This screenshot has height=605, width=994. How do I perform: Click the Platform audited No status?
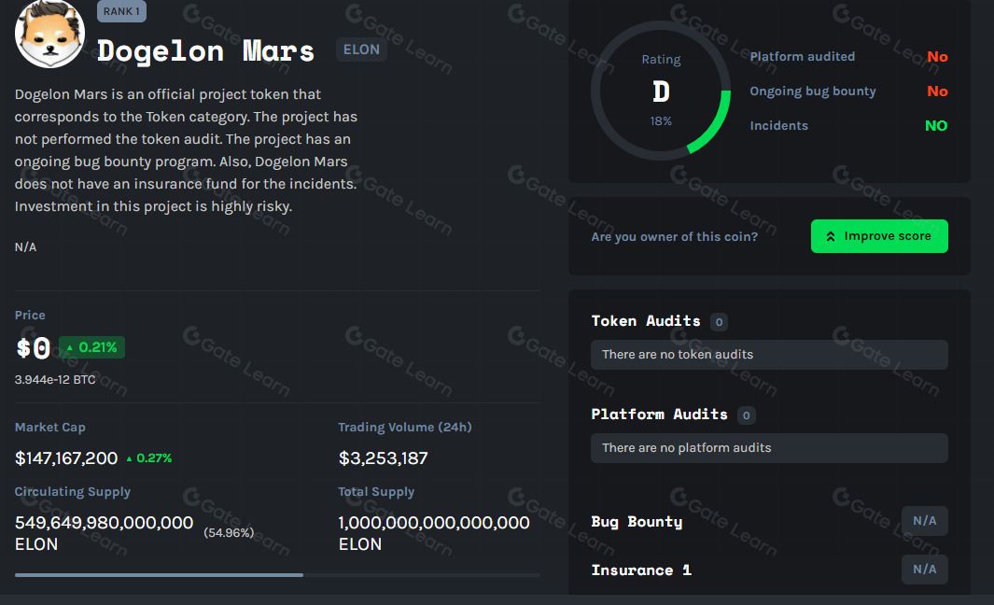(x=937, y=57)
